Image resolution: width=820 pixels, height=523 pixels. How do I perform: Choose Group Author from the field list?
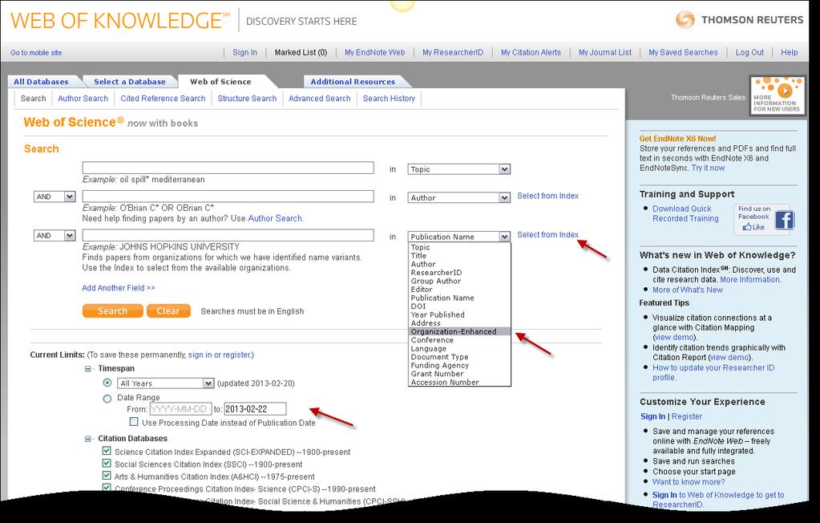[459, 281]
